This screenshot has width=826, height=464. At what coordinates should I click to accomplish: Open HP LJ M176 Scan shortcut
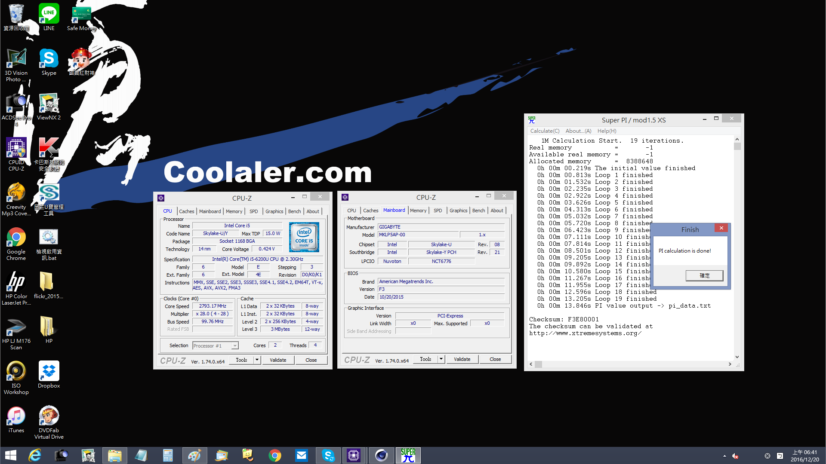click(x=16, y=333)
